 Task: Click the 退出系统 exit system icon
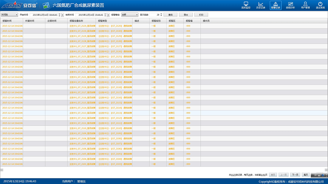(x=320, y=5)
